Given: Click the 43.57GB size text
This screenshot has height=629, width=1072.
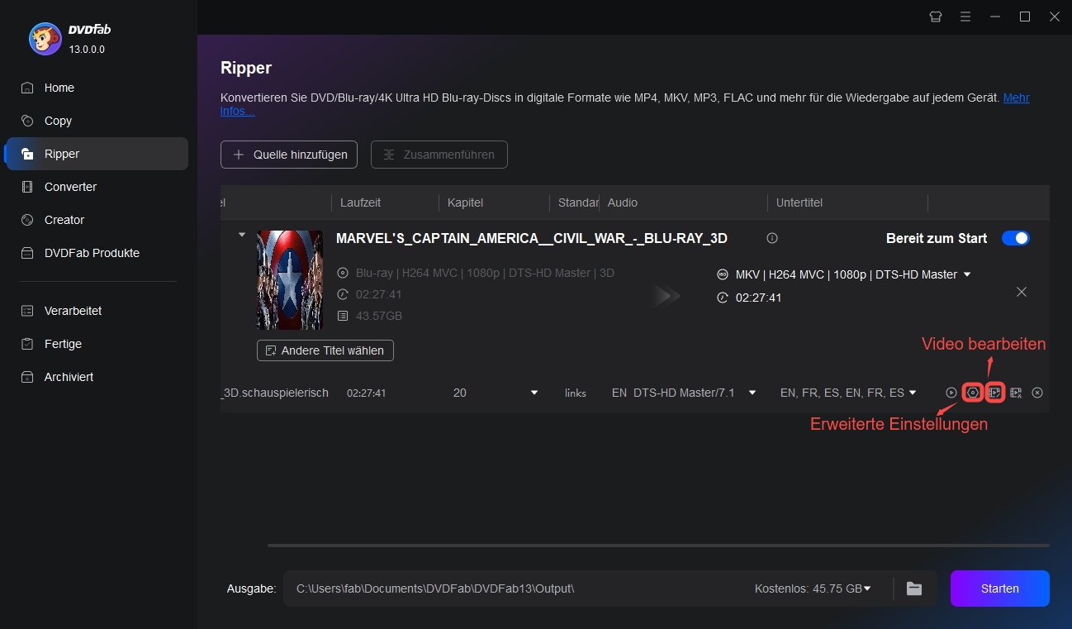Looking at the screenshot, I should tap(377, 316).
